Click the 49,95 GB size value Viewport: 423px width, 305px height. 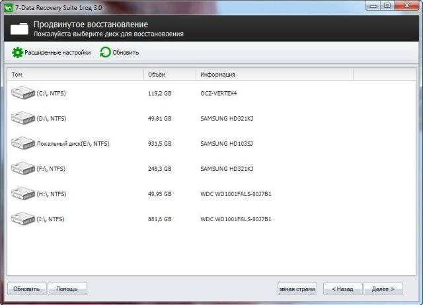click(x=160, y=194)
